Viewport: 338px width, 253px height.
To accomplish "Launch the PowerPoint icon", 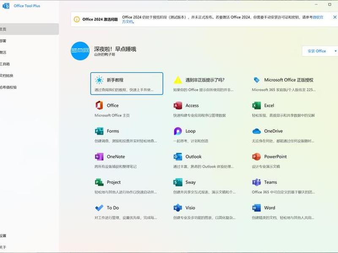I will [256, 156].
